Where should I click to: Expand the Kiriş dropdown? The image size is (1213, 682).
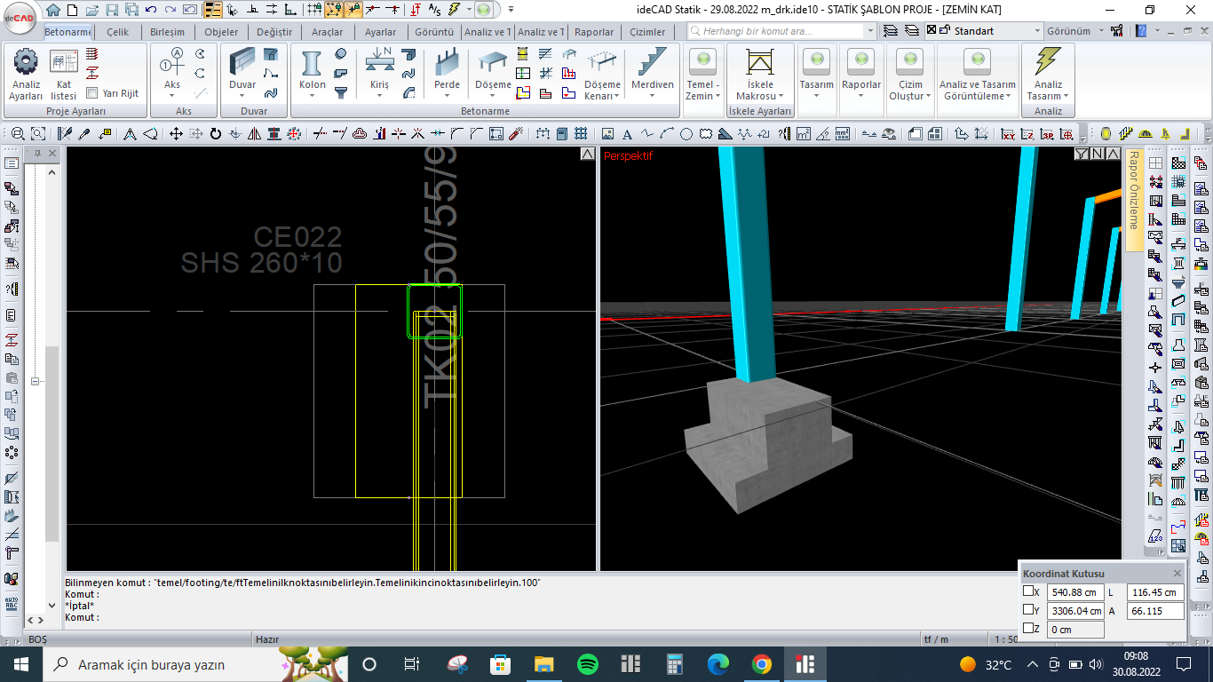point(380,96)
